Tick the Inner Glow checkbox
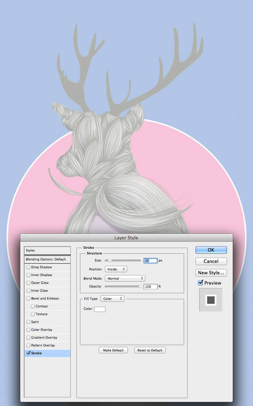 tap(29, 290)
